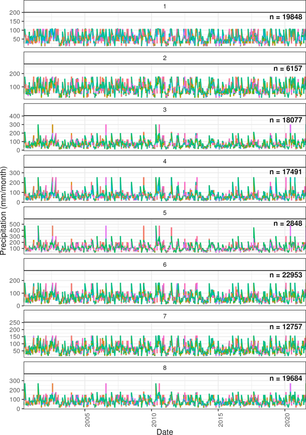Viewport: 306px width, 435px height.
Task: Click the 400 tick label in panel 3
Action: click(15, 116)
